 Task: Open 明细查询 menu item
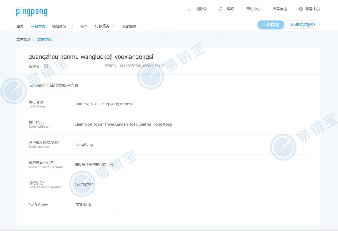(59, 26)
